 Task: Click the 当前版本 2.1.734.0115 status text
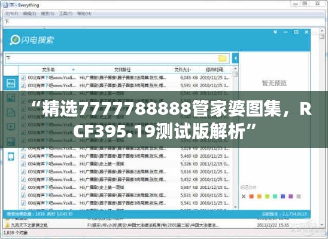click(284, 214)
